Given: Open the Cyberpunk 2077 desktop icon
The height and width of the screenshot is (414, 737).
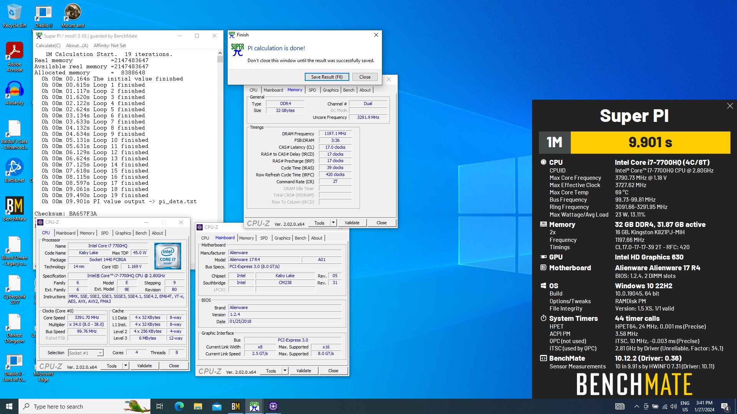Looking at the screenshot, I should click(15, 290).
